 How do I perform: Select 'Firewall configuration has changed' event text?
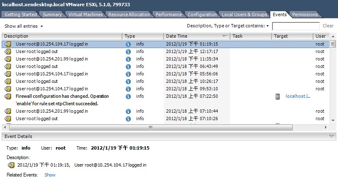point(62,100)
